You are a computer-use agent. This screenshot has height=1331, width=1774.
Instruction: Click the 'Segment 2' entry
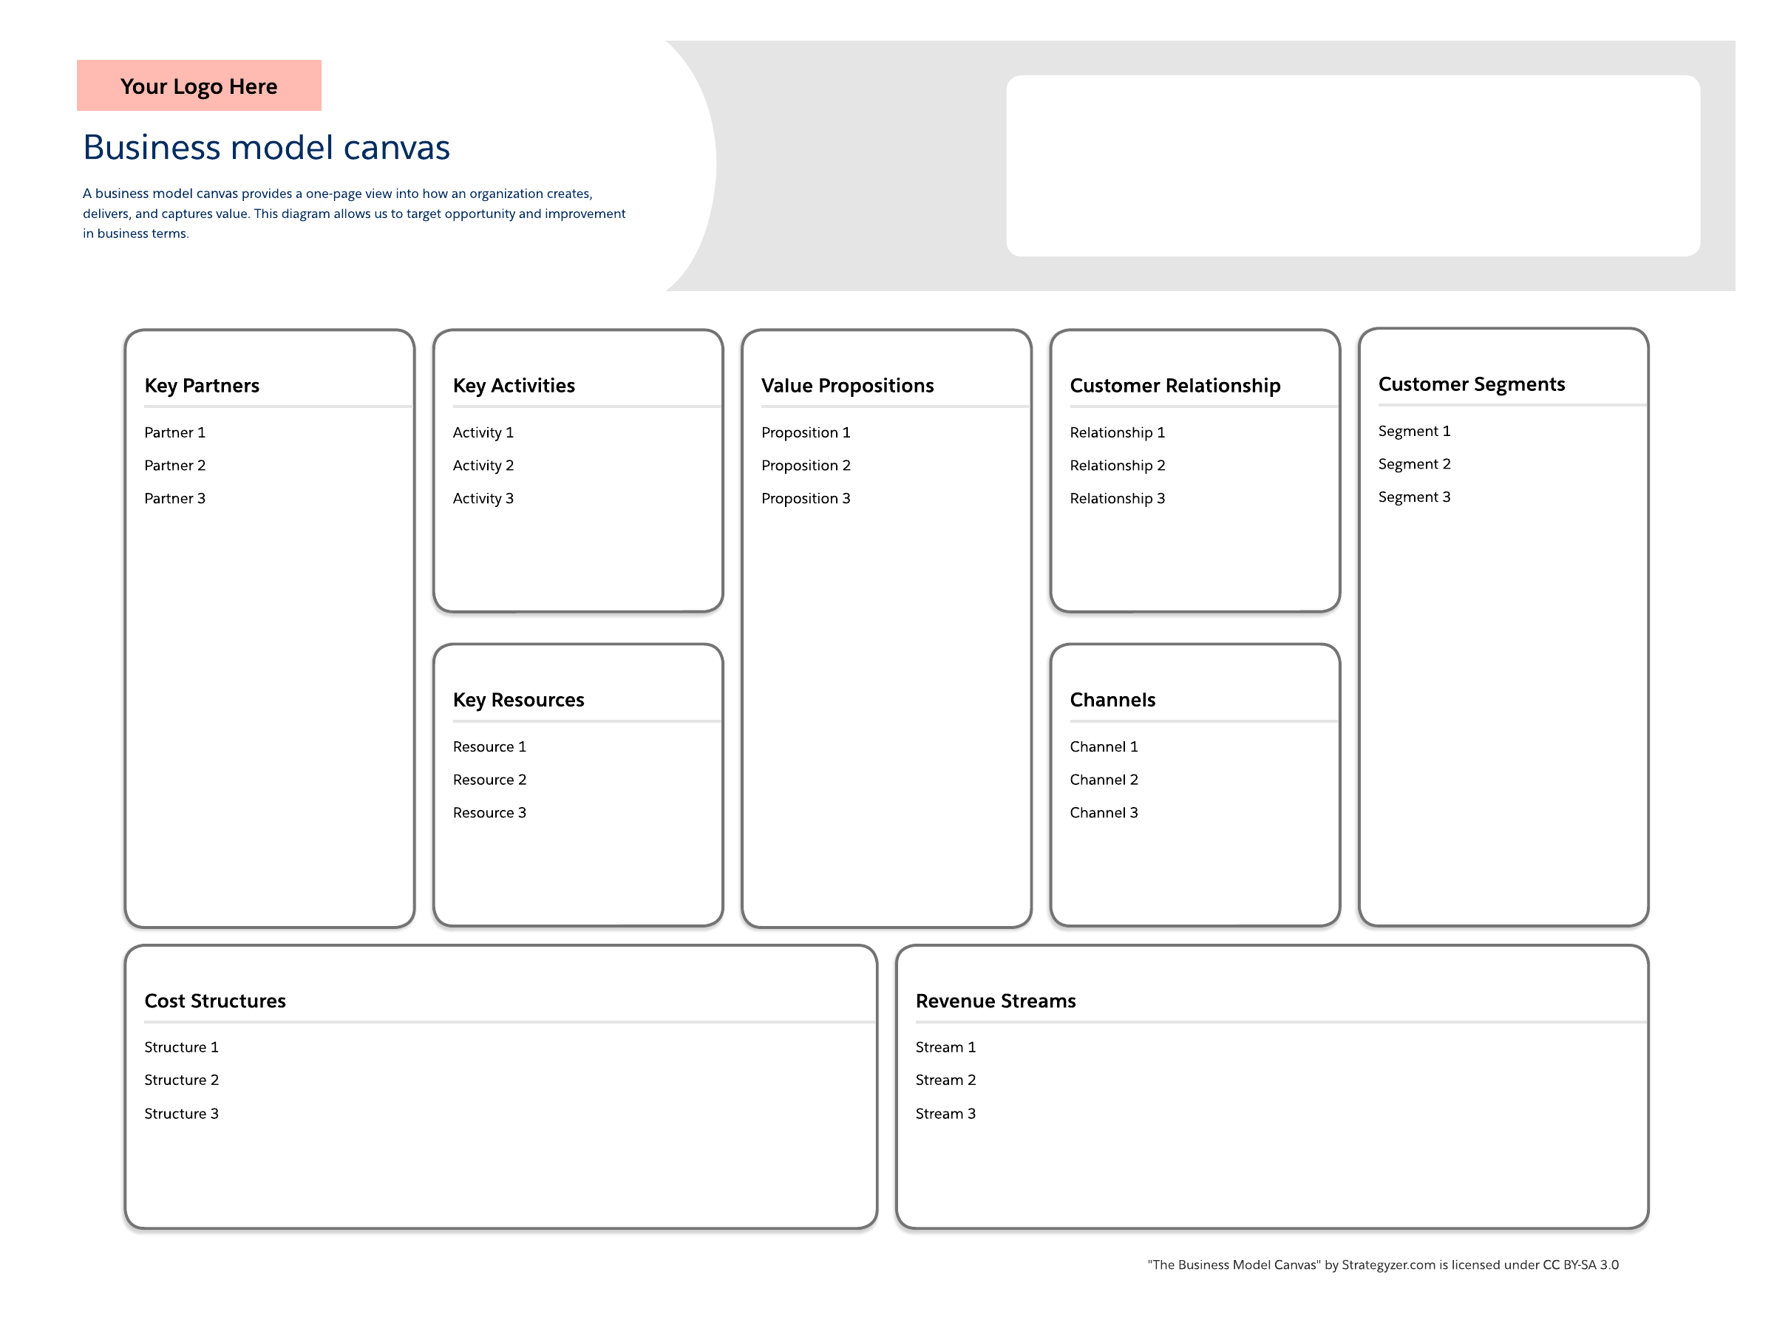coord(1414,463)
